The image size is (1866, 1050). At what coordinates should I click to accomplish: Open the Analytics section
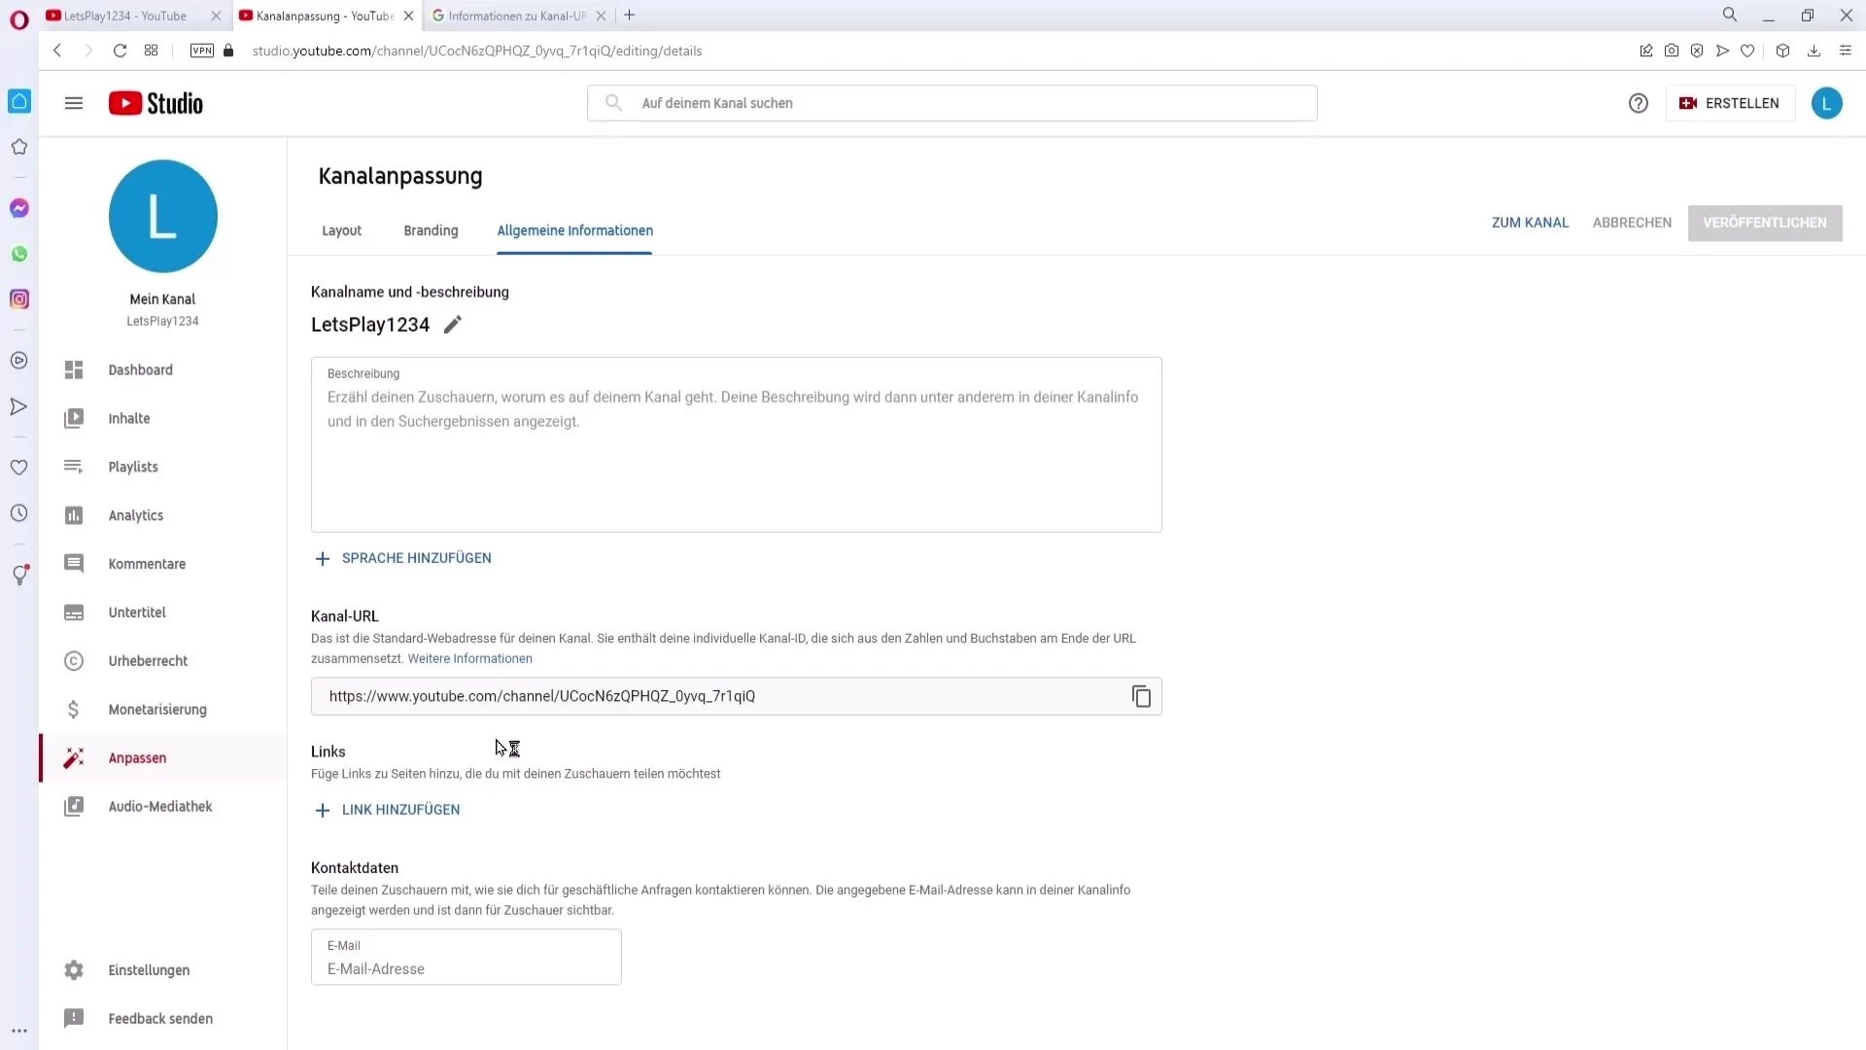point(136,515)
